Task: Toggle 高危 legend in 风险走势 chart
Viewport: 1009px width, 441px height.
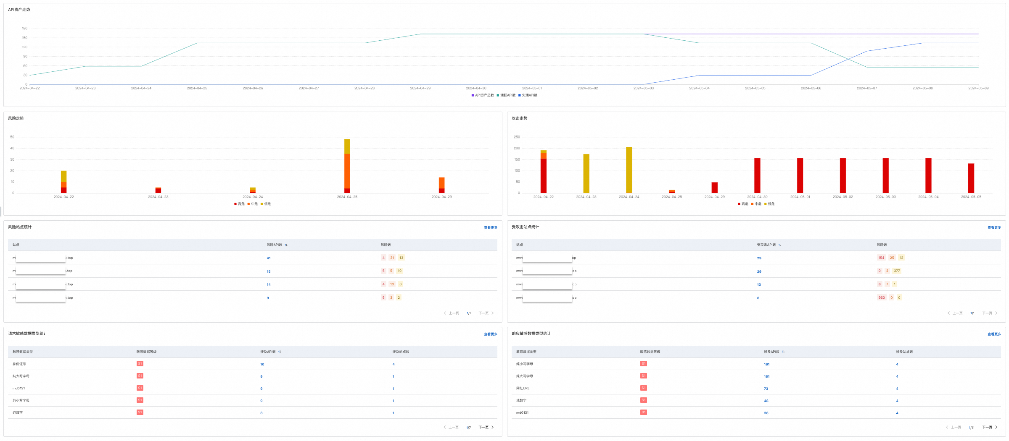Action: (x=239, y=204)
